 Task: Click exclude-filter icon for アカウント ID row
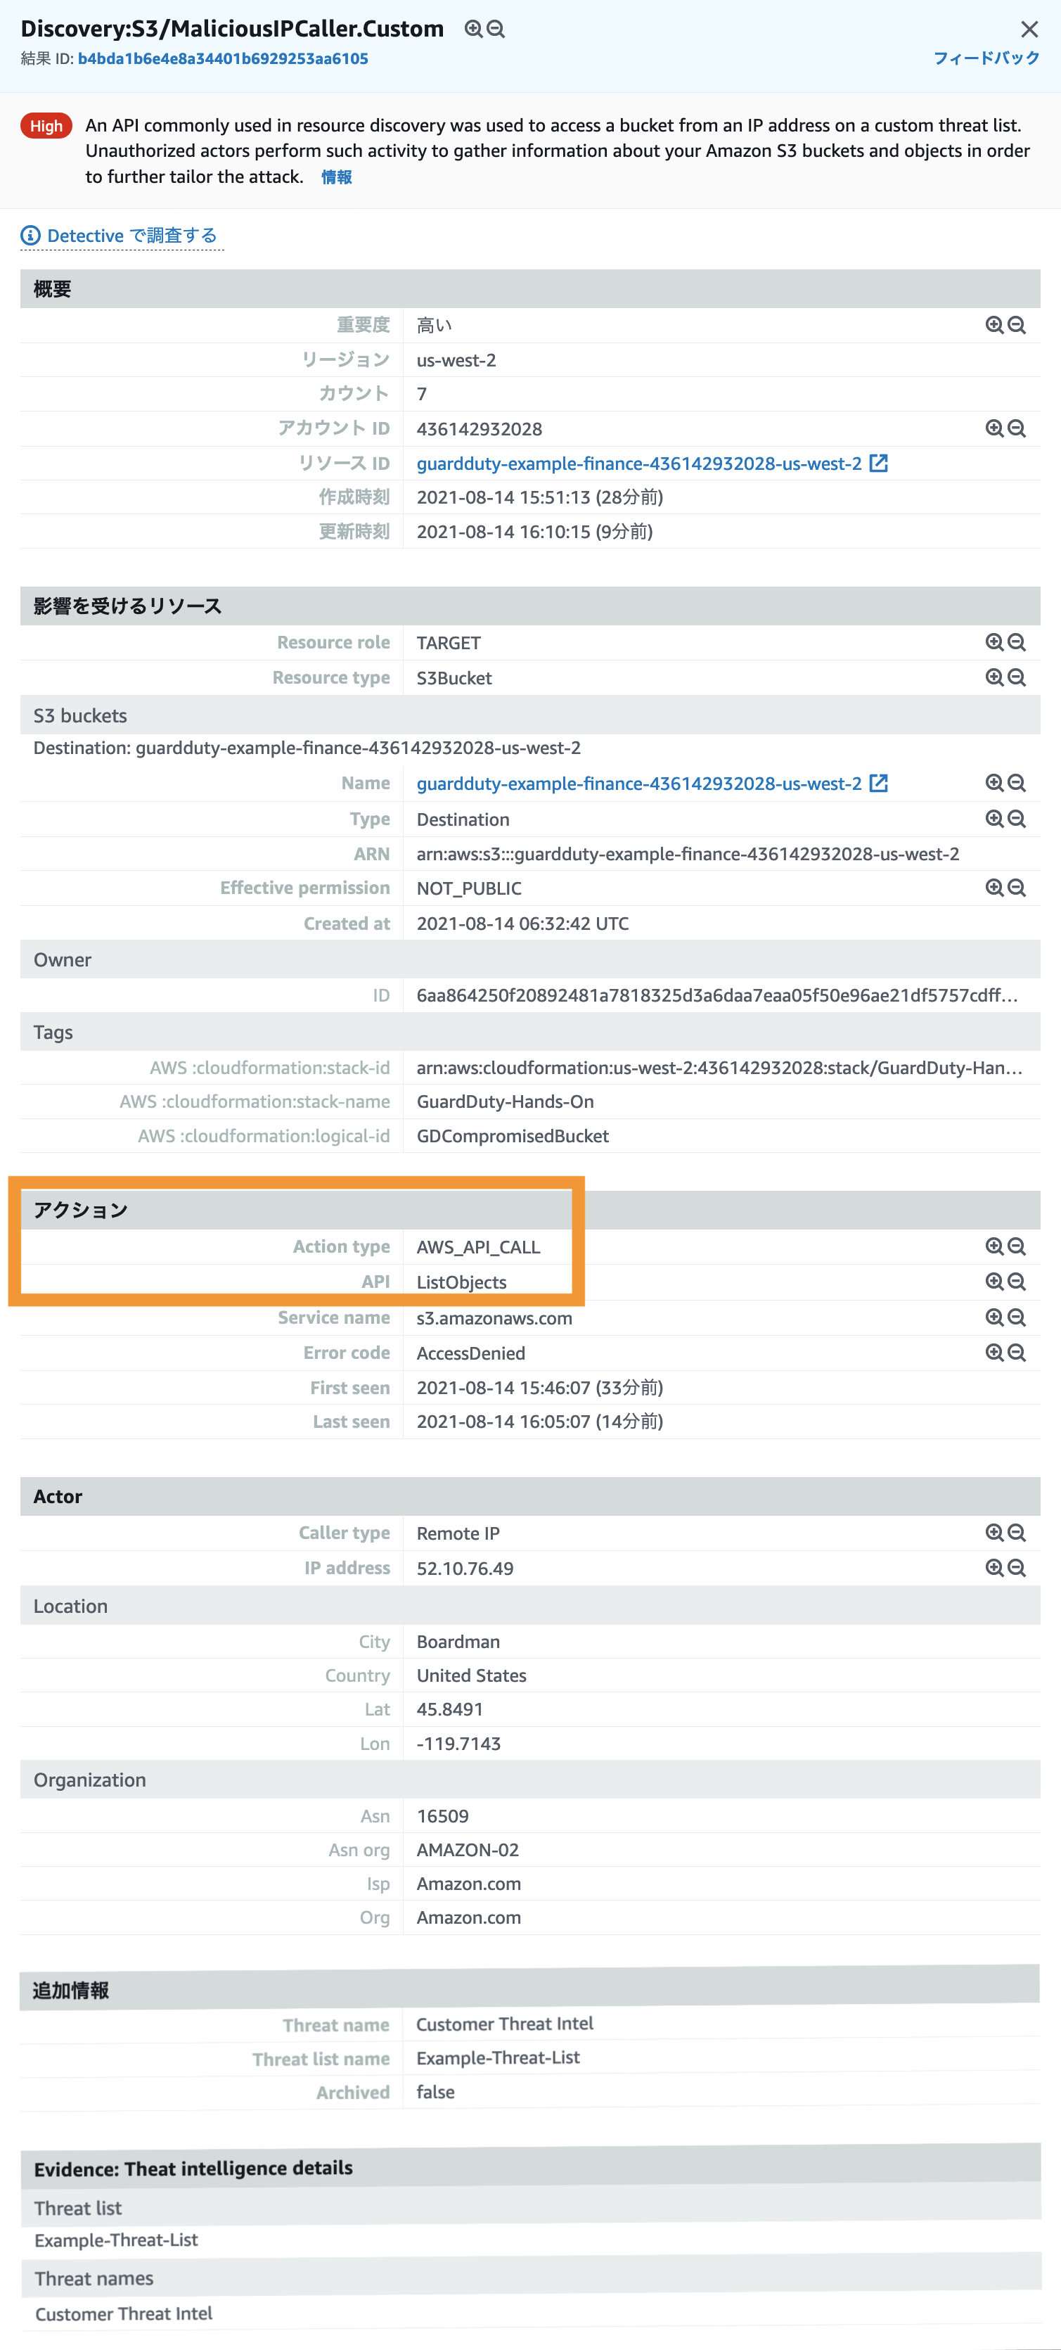pyautogui.click(x=1017, y=429)
